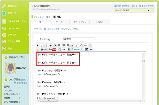Click the Rakuten R icon

click(x=69, y=49)
